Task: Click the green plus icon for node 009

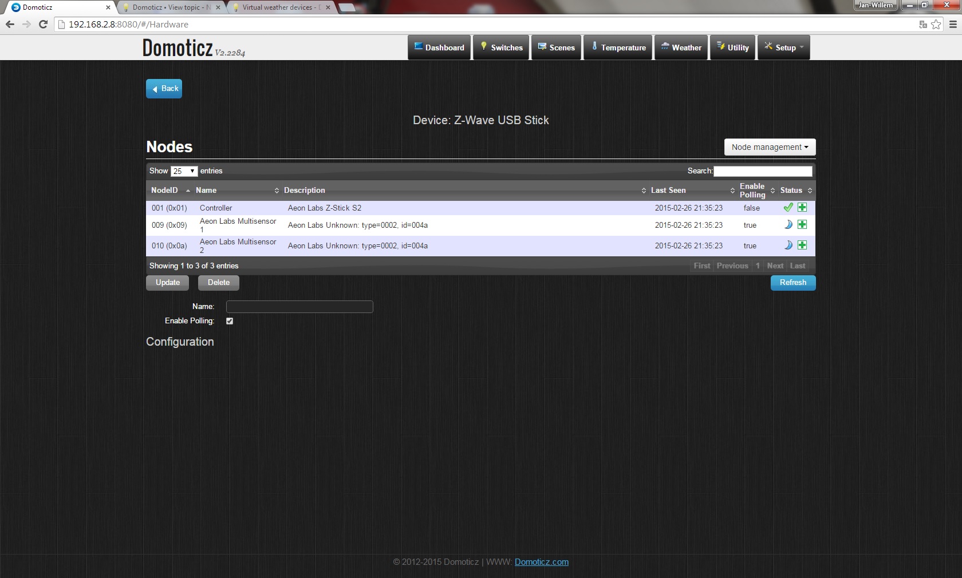Action: (802, 224)
